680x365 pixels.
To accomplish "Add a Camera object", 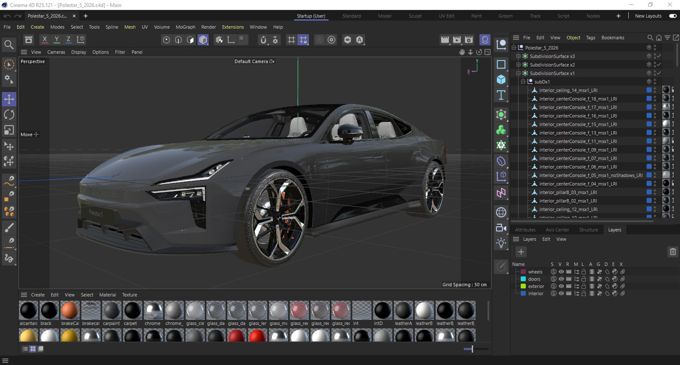I will [501, 228].
